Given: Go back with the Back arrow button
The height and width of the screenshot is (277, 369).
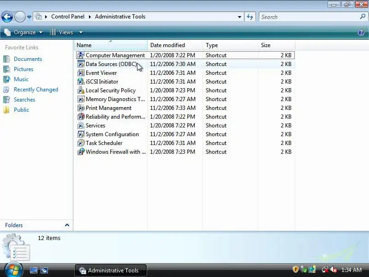Looking at the screenshot, I should [x=7, y=17].
